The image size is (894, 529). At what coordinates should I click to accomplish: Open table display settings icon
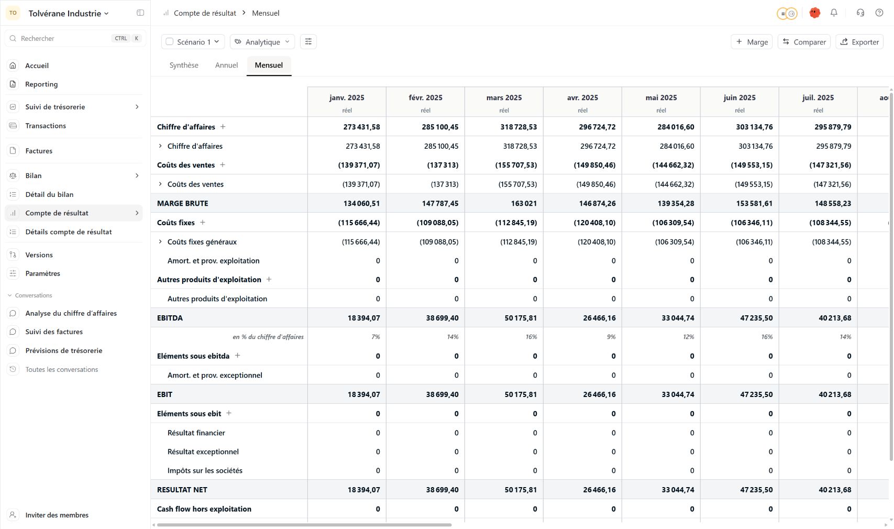pyautogui.click(x=308, y=42)
